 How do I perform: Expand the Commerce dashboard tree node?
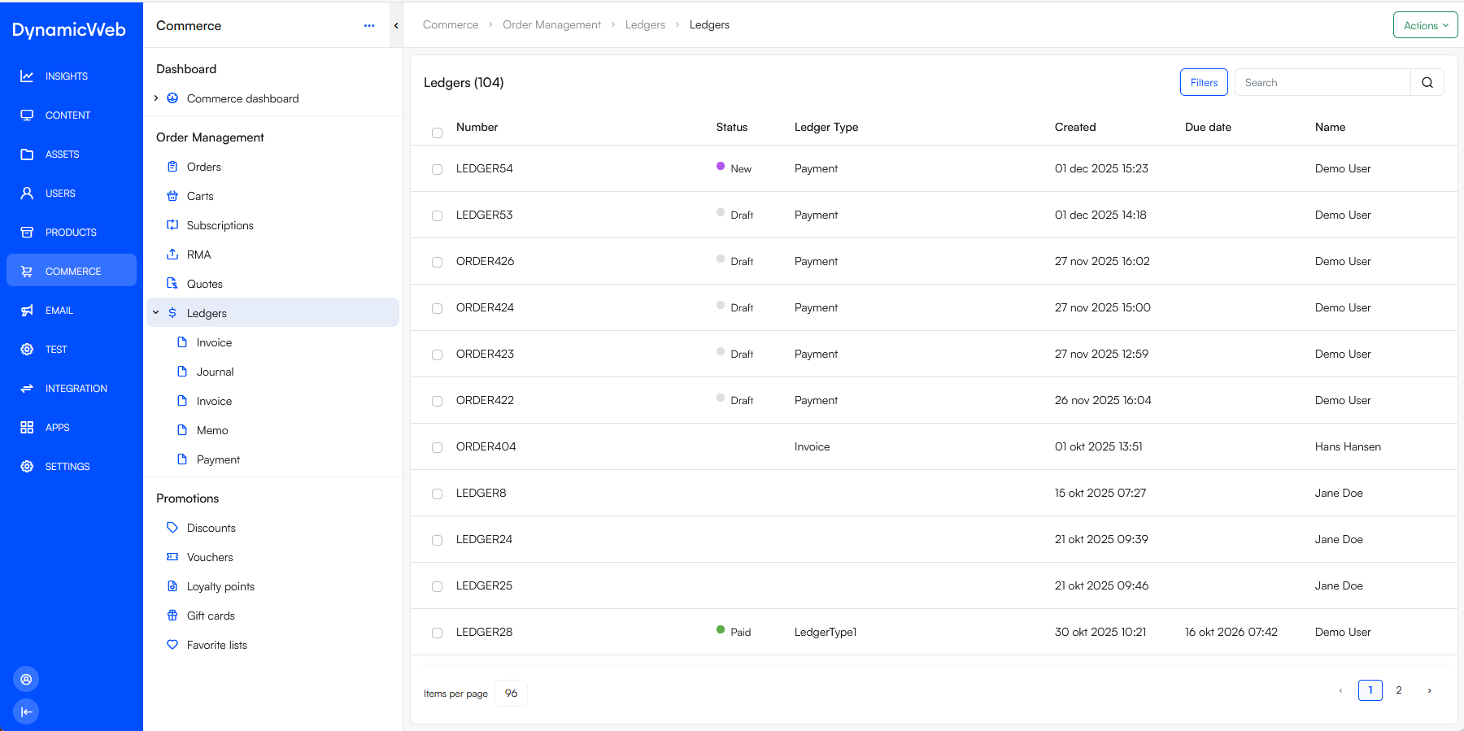tap(156, 98)
